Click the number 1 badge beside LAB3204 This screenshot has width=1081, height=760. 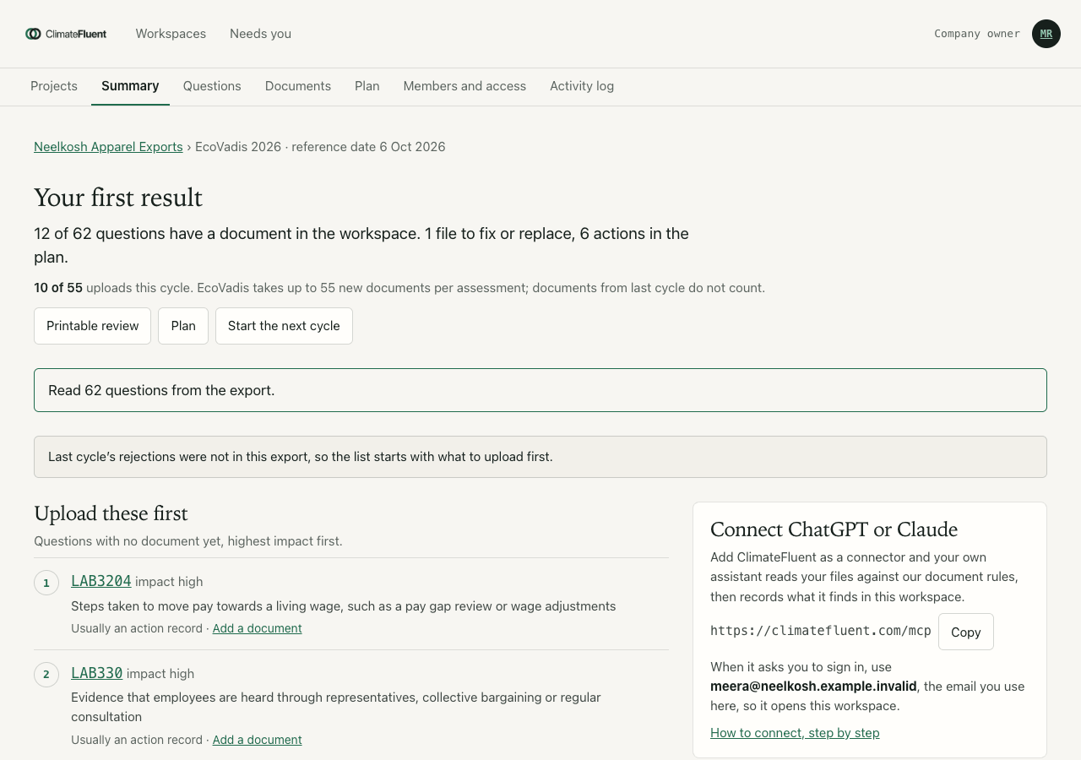pos(46,583)
